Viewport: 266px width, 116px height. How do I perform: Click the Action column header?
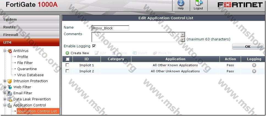coord(230,59)
